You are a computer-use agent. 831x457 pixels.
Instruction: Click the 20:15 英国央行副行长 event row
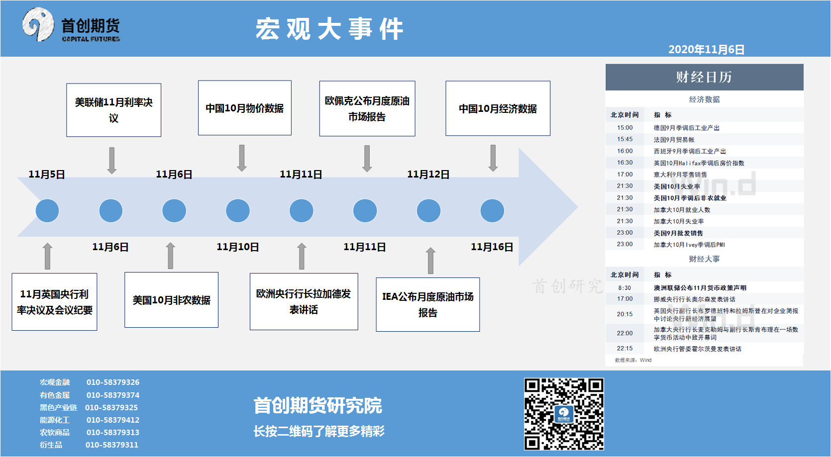tap(704, 314)
